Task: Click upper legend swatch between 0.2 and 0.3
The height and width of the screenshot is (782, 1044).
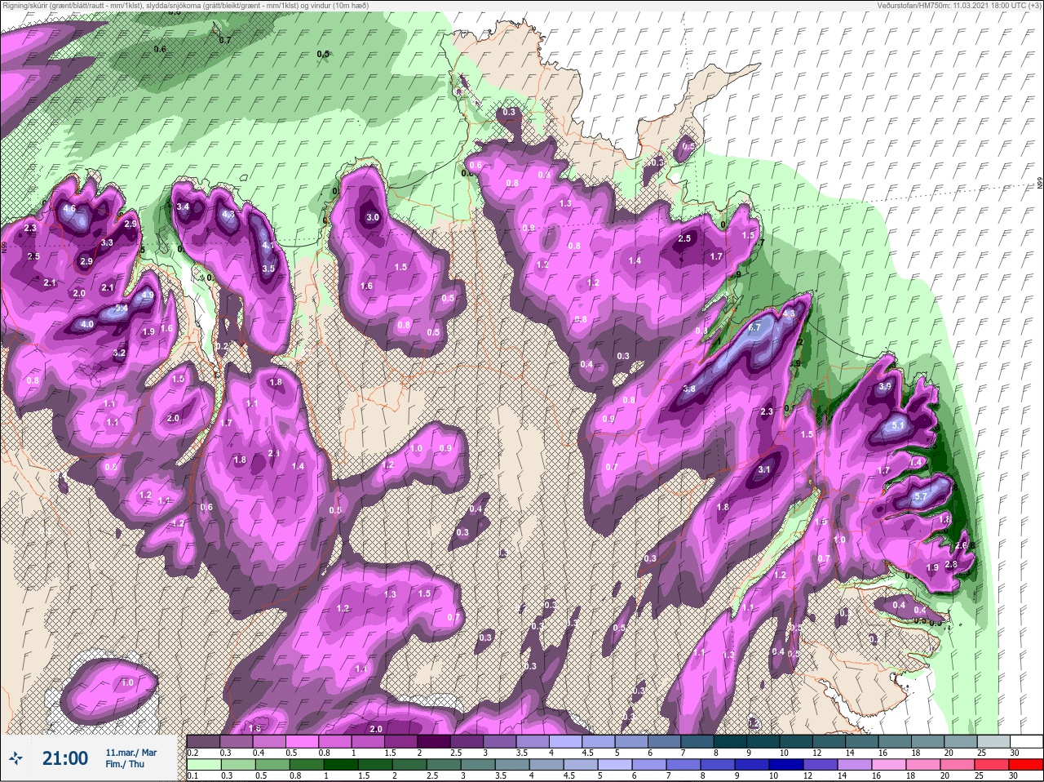Action: (204, 742)
